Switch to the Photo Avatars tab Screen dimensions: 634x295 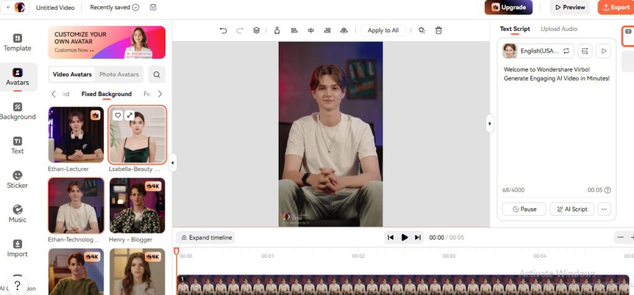click(119, 74)
